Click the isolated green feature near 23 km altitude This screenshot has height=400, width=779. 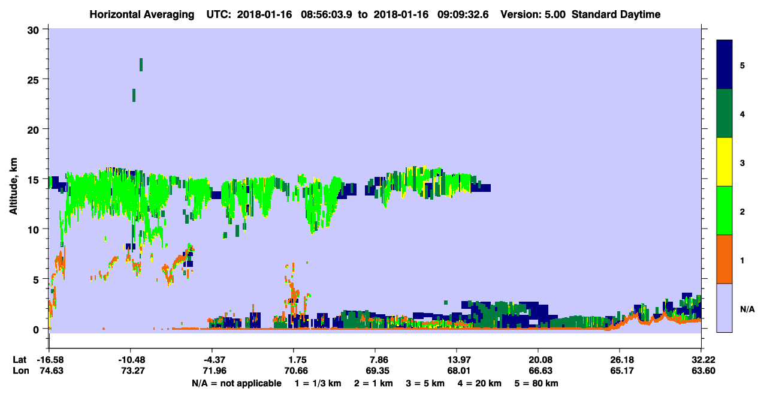point(134,95)
